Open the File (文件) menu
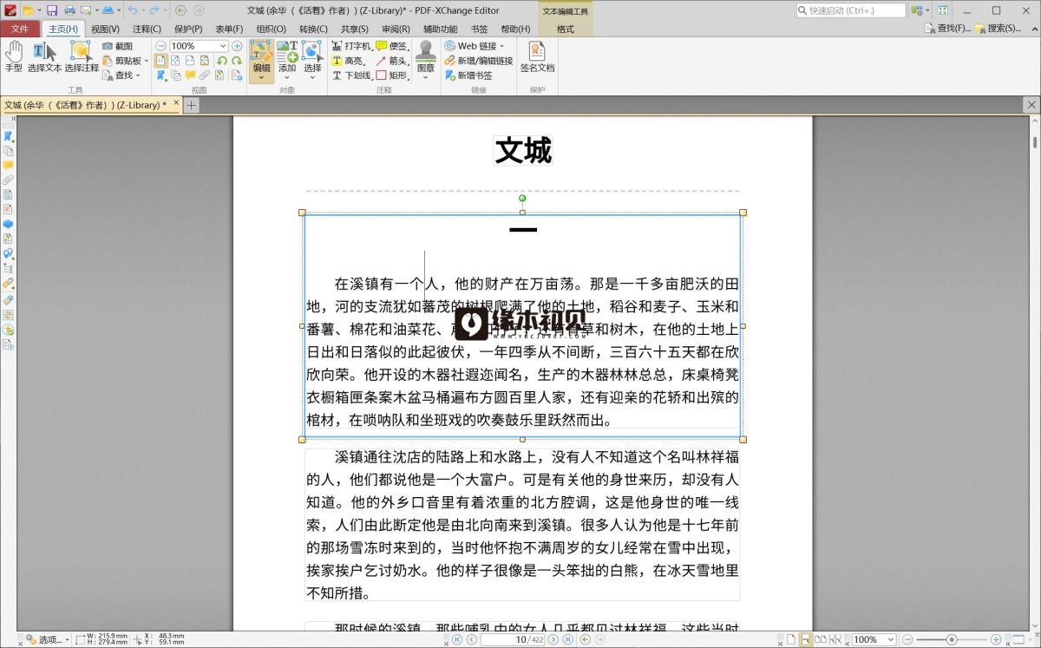1041x648 pixels. click(20, 29)
